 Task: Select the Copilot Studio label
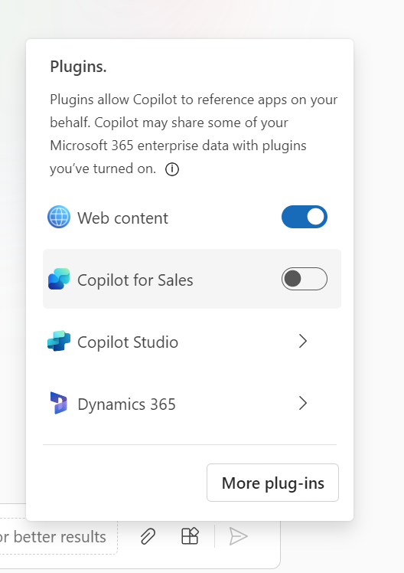pyautogui.click(x=128, y=342)
